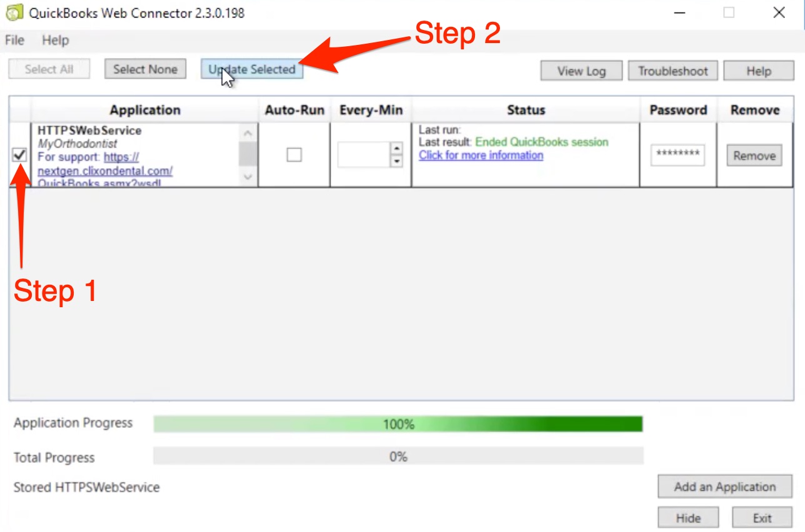Viewport: 805px width, 532px height.
Task: Exit the QuickBooks Web Connector
Action: tap(762, 518)
